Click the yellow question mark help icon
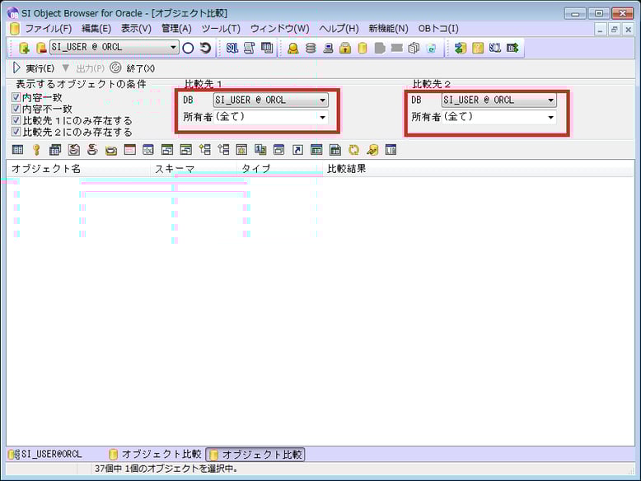The height and width of the screenshot is (481, 641). [478, 48]
